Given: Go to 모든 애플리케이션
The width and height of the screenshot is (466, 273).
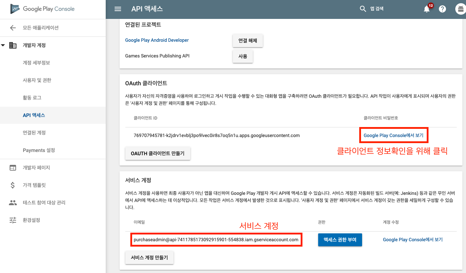Looking at the screenshot, I should click(41, 28).
